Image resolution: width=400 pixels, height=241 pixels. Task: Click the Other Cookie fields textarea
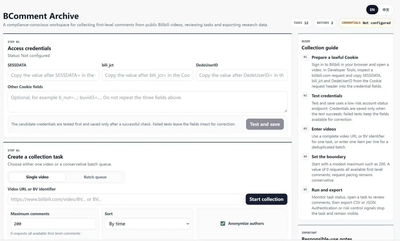pyautogui.click(x=147, y=102)
